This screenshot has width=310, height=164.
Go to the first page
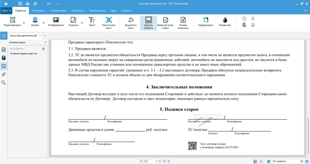(x=146, y=161)
